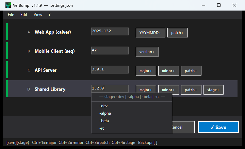Click minor+ for Shared Library

[168, 89]
